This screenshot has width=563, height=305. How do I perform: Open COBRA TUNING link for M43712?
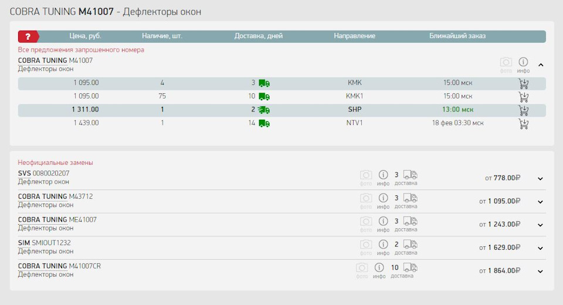(42, 196)
